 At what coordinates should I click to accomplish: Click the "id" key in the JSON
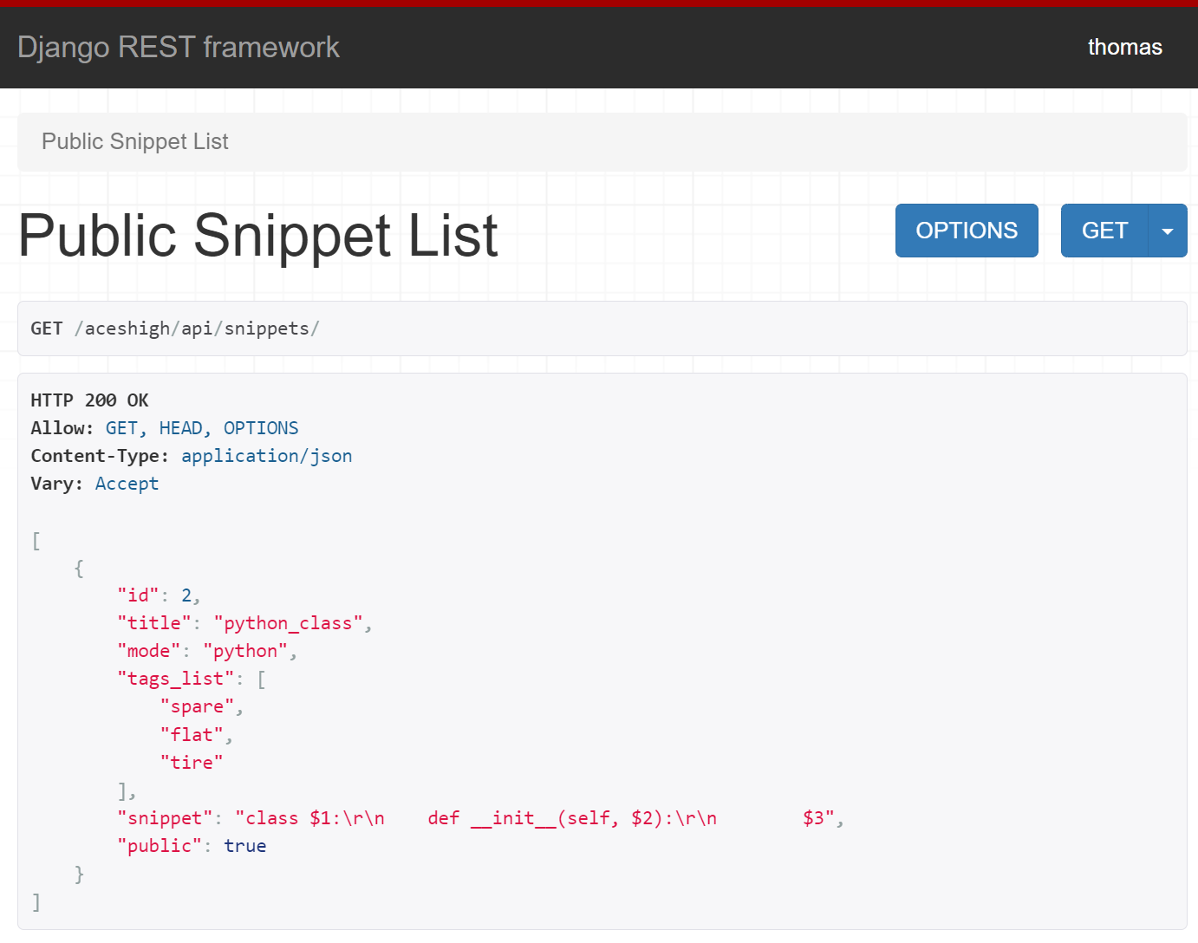(138, 595)
